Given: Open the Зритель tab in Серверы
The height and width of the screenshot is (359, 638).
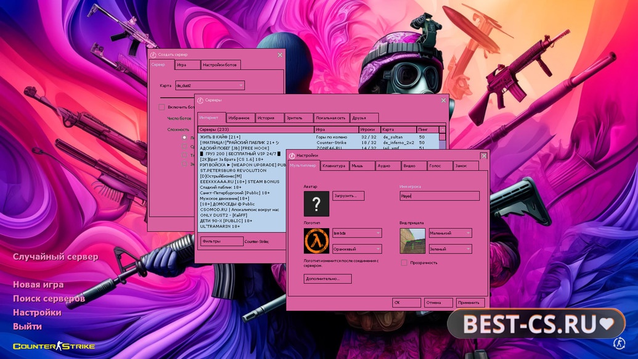Looking at the screenshot, I should 298,118.
